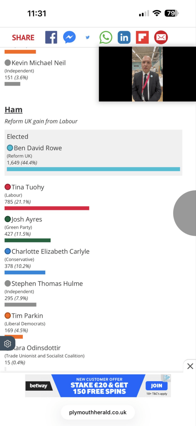Share to Flipboard
This screenshot has width=196, height=426.
(142, 37)
